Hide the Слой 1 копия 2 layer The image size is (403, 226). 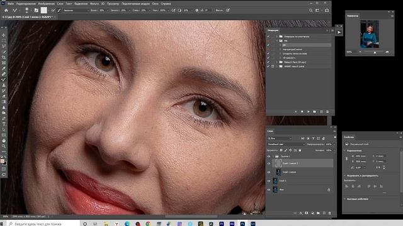269,163
